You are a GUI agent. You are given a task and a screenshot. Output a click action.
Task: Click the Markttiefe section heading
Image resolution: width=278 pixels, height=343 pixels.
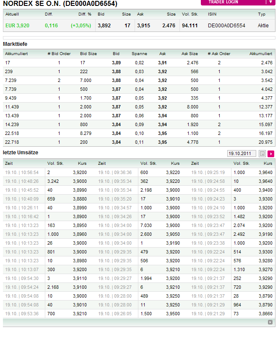click(x=15, y=44)
